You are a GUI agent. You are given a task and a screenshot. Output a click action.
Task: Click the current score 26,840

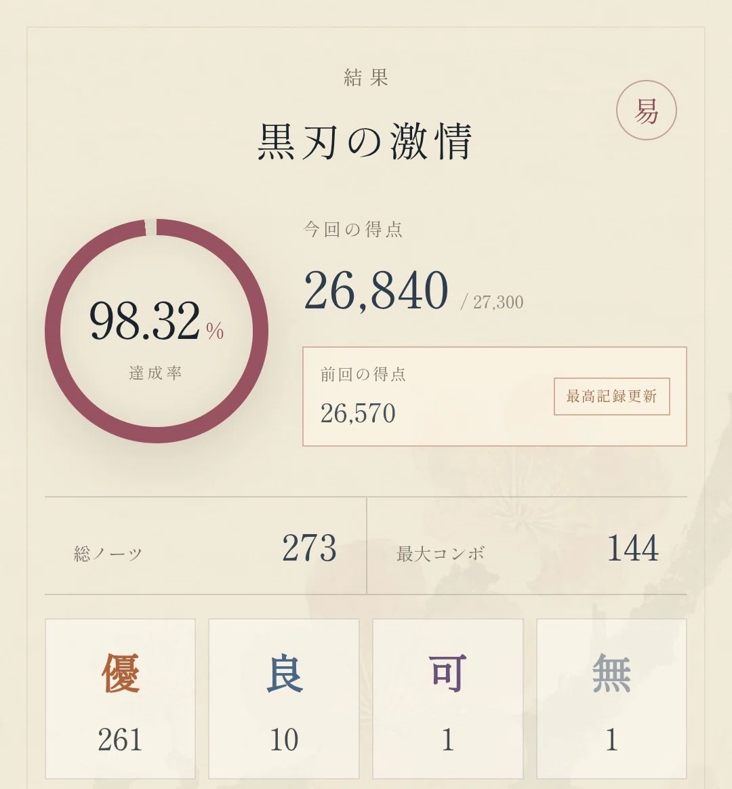point(375,290)
